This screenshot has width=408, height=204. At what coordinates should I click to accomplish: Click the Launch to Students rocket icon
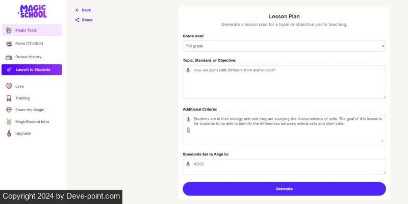[x=9, y=70]
